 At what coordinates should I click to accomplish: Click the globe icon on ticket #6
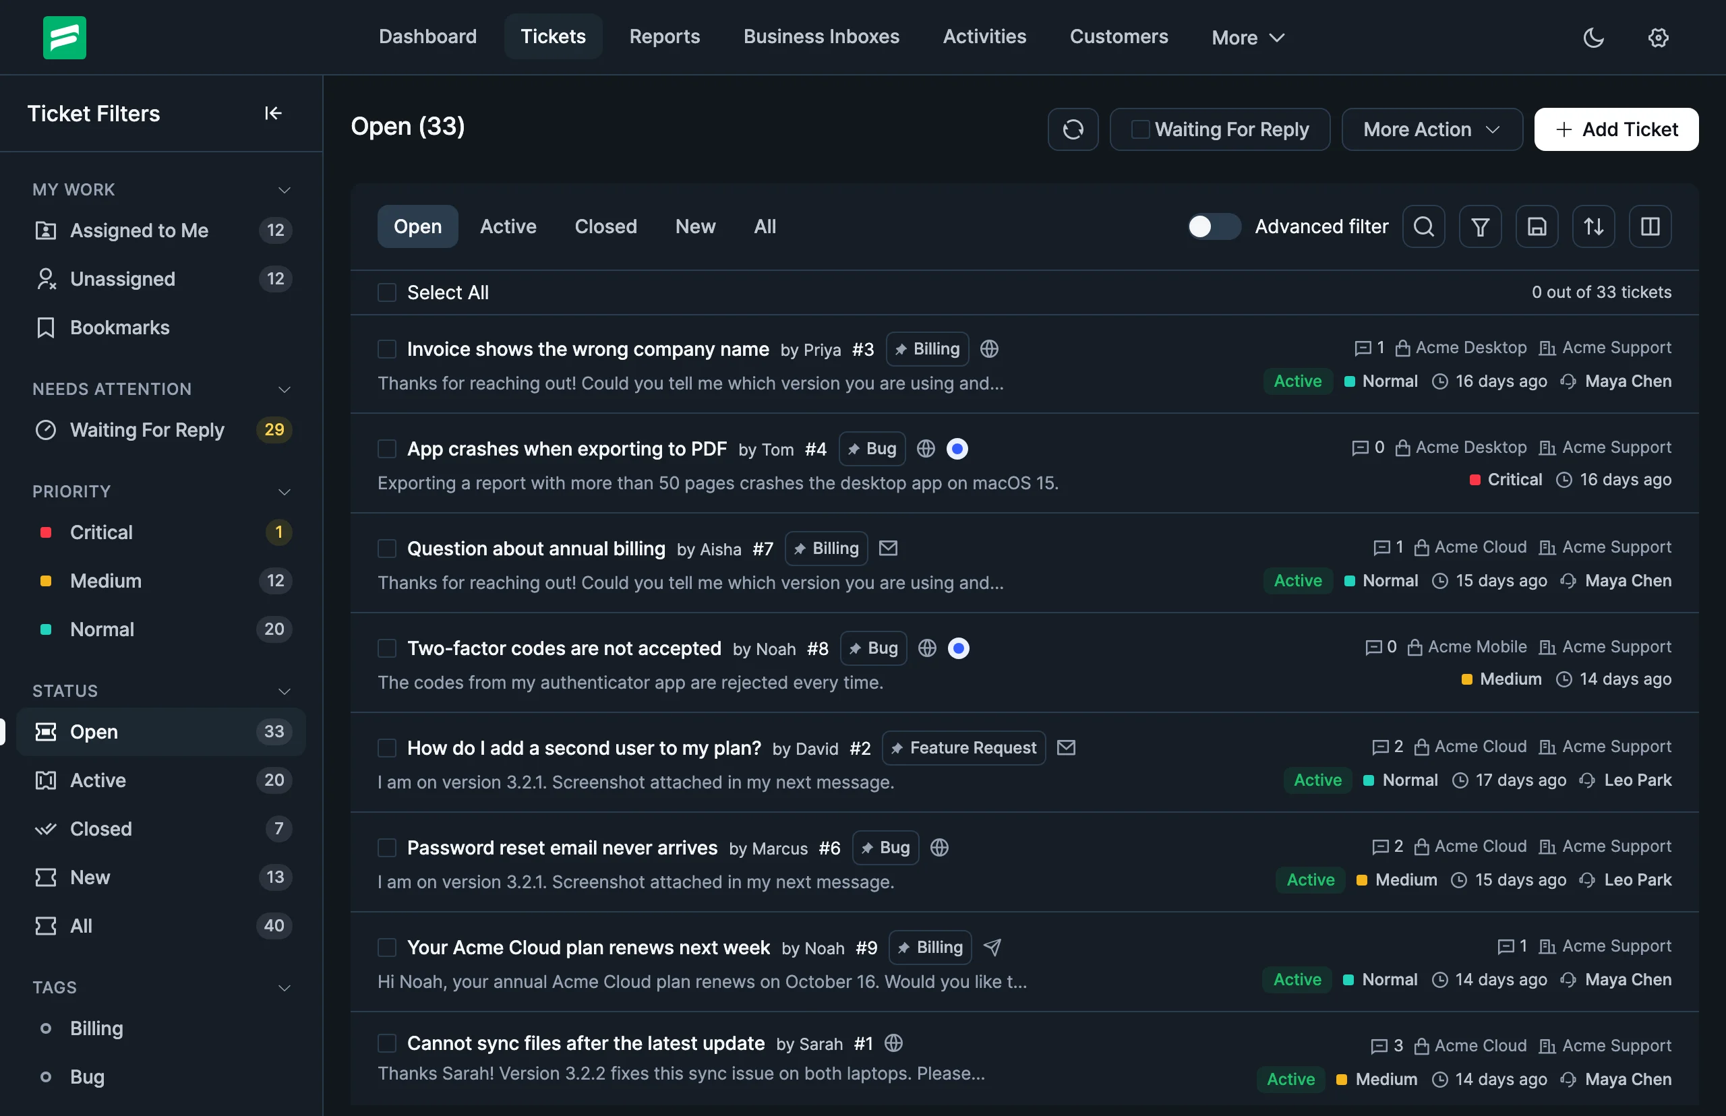(x=939, y=848)
